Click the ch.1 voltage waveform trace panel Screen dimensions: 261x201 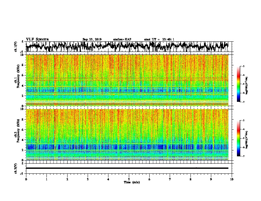(x=129, y=47)
